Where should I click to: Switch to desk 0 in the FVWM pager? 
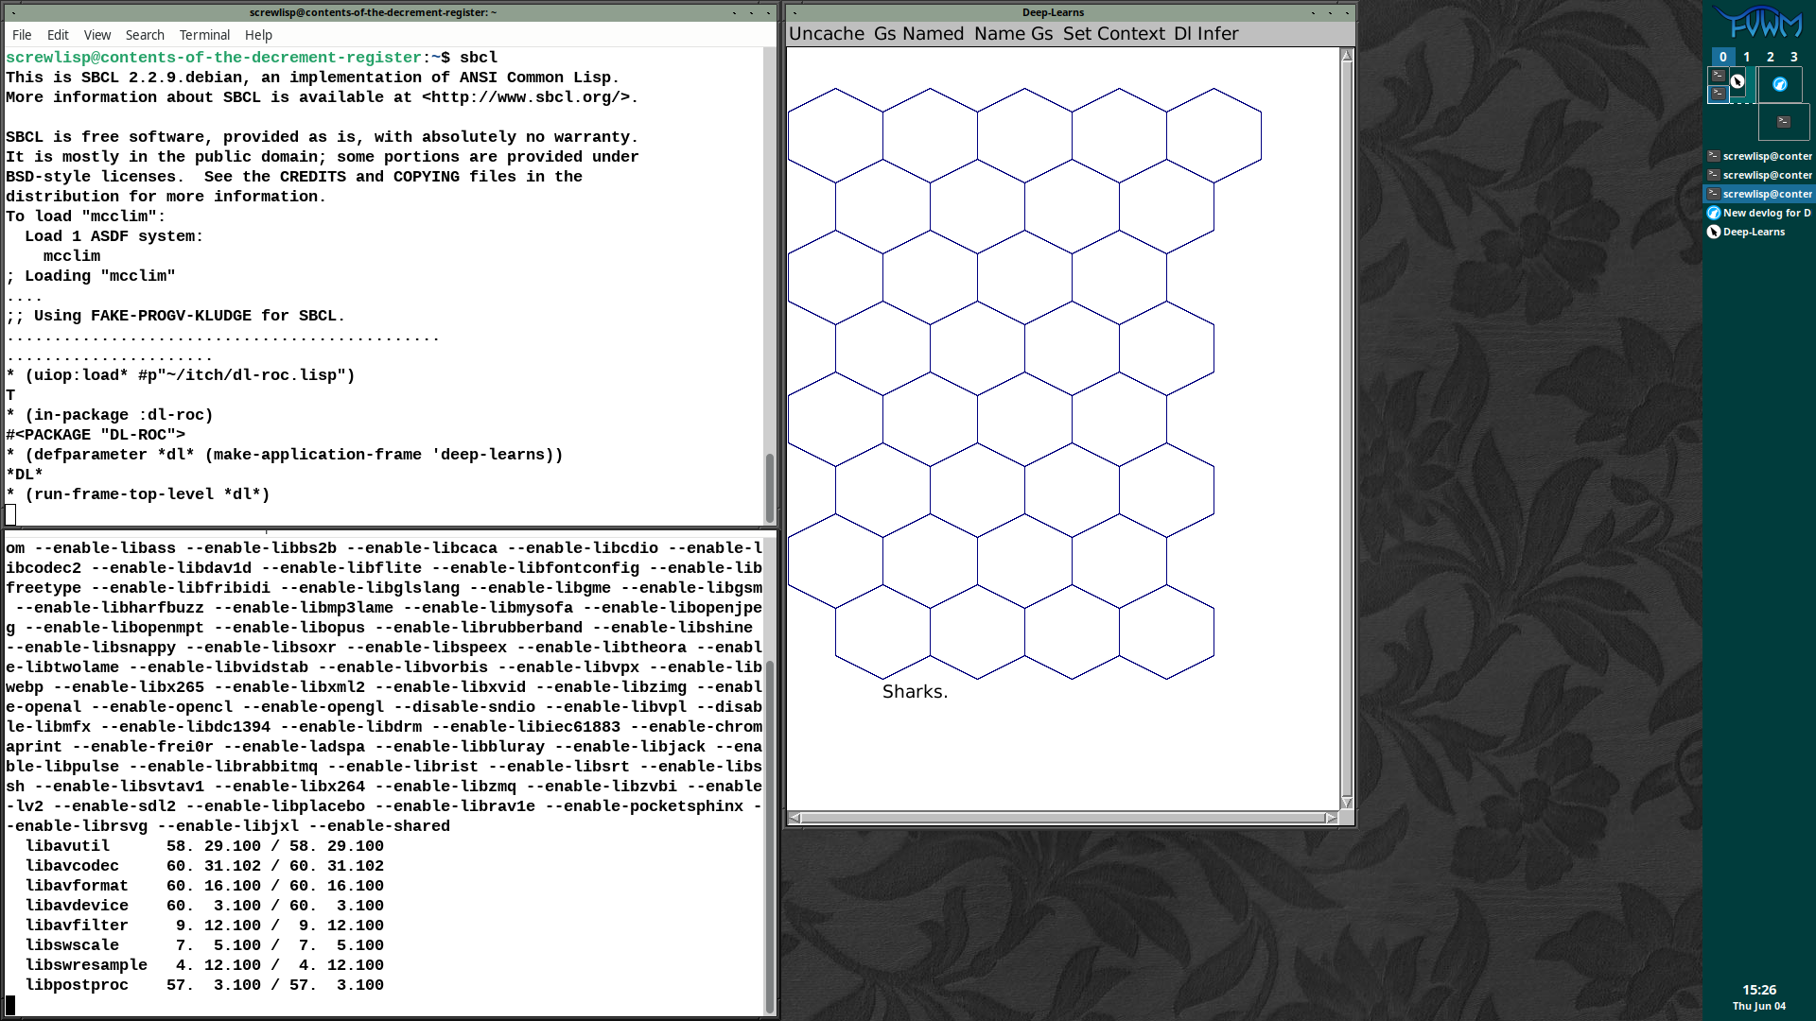pyautogui.click(x=1723, y=57)
